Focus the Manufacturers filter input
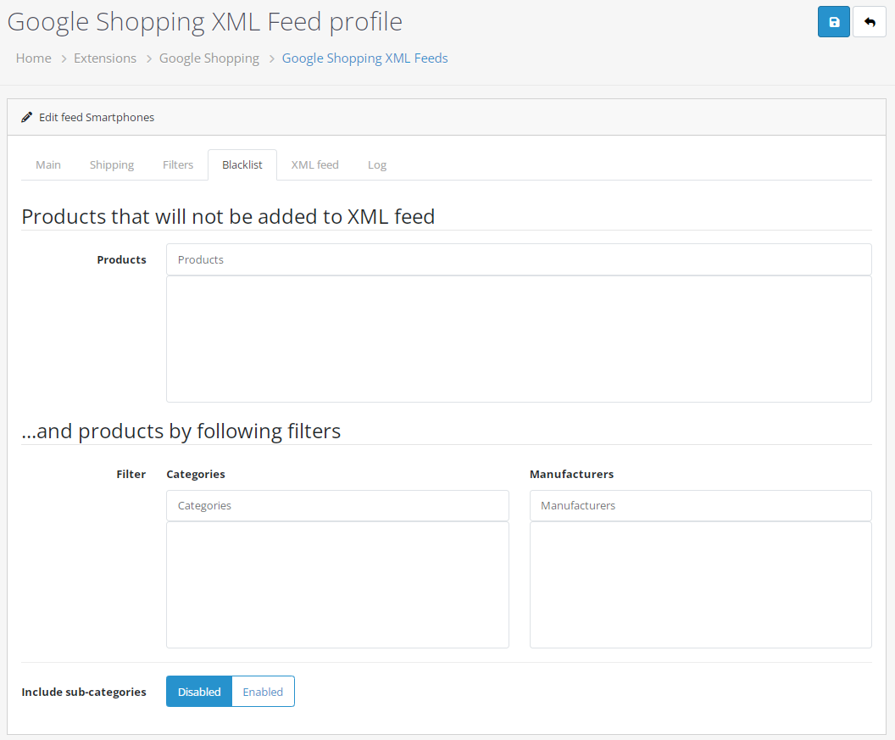 click(x=700, y=505)
